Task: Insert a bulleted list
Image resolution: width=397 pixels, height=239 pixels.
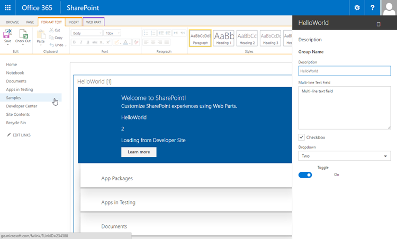Action: [146, 33]
